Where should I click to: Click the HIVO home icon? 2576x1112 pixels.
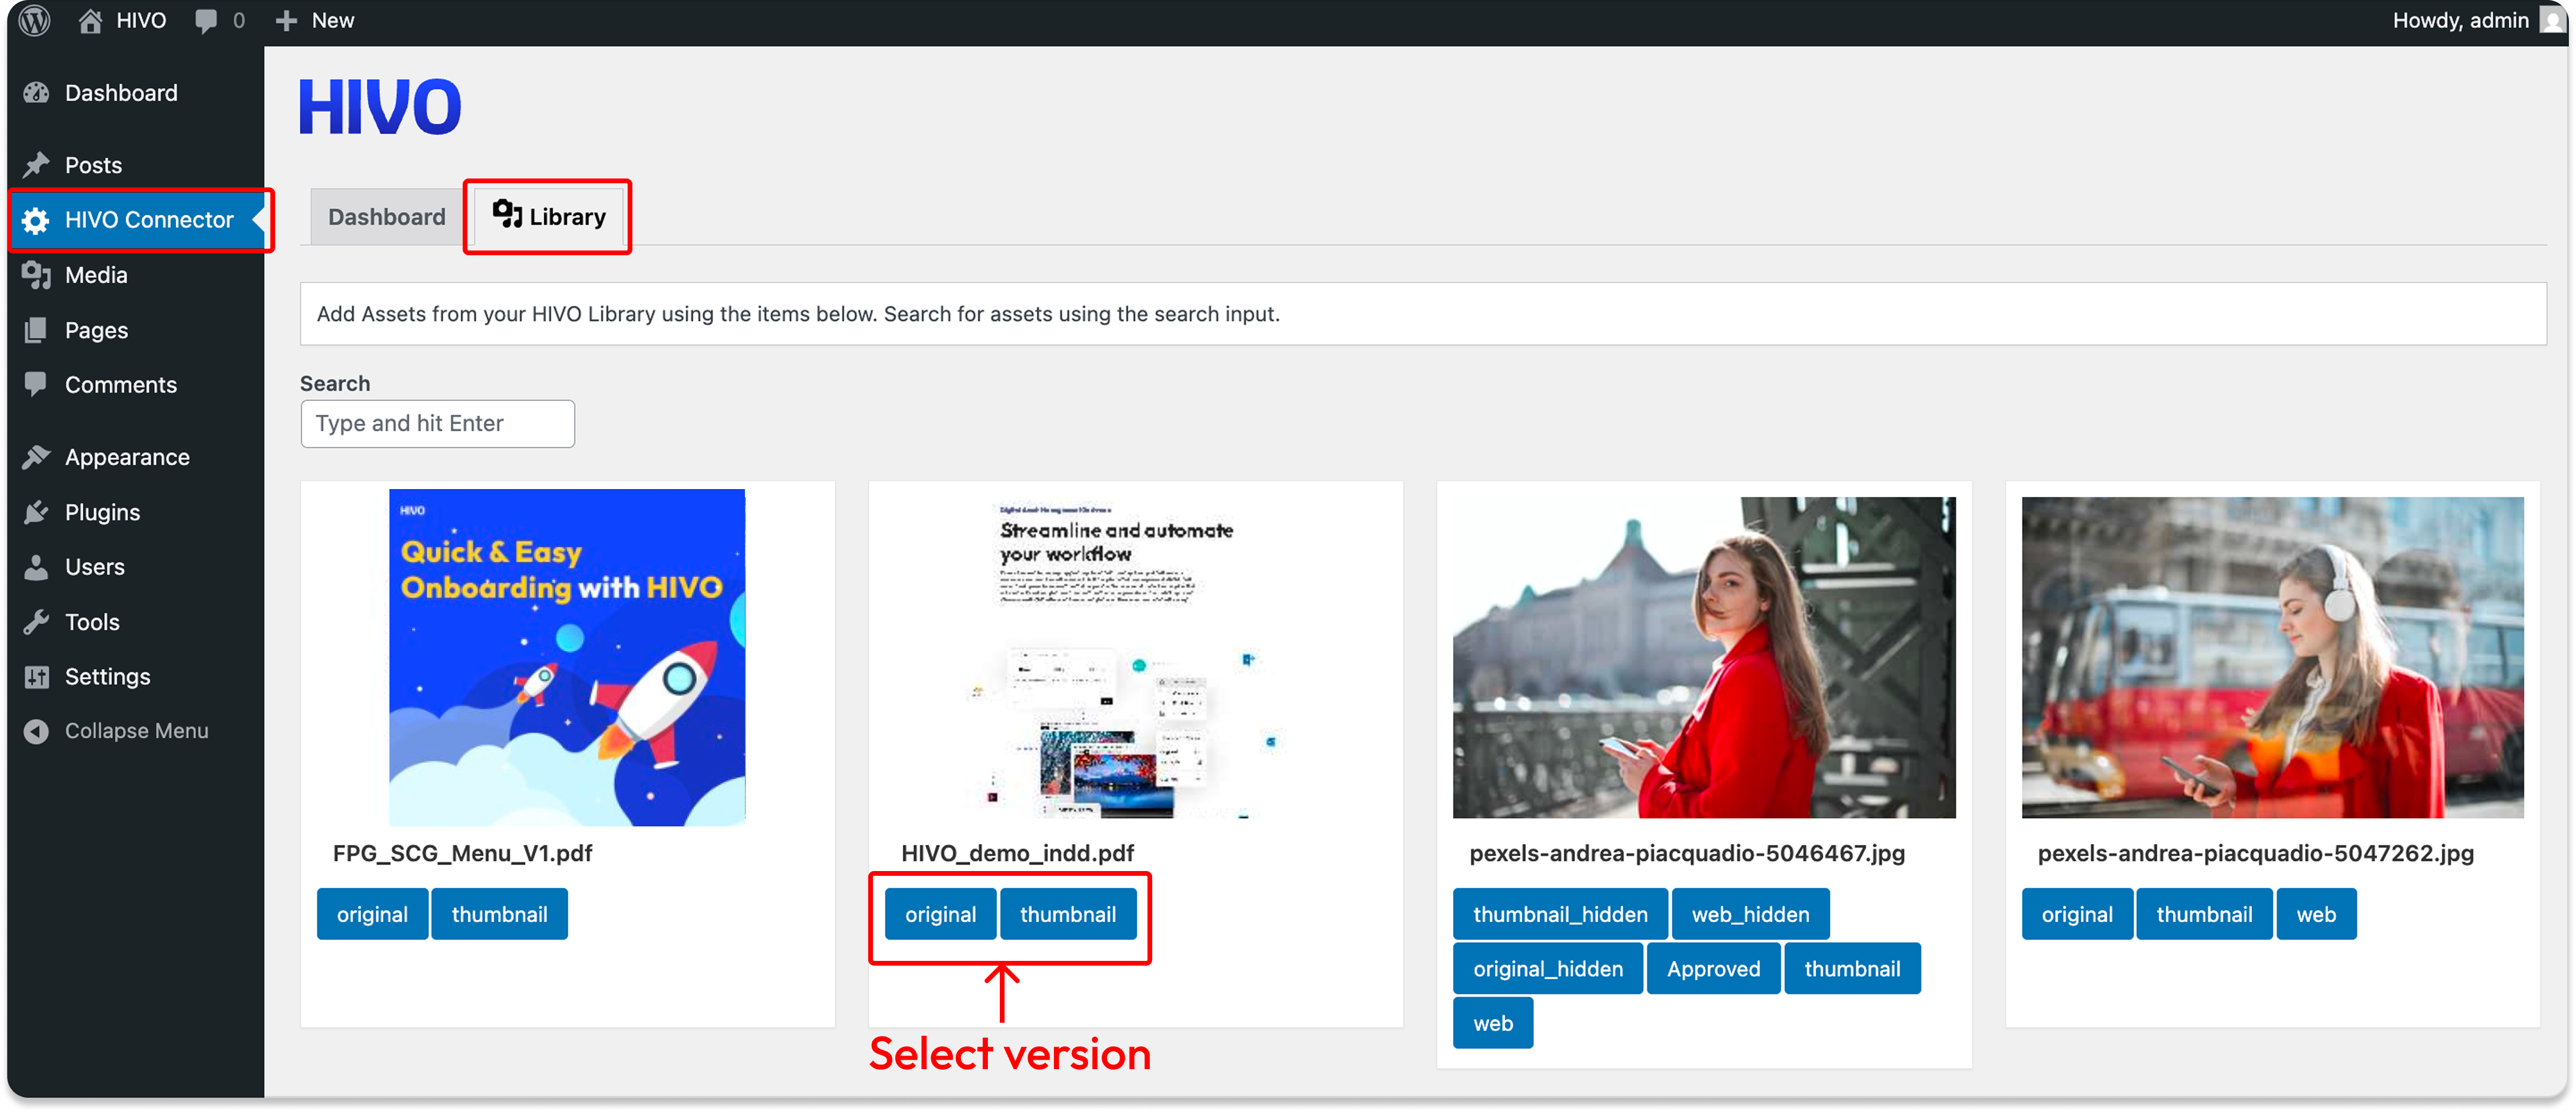[x=90, y=21]
